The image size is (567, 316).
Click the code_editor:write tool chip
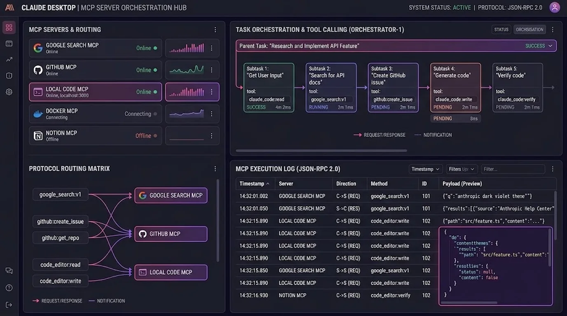click(61, 281)
